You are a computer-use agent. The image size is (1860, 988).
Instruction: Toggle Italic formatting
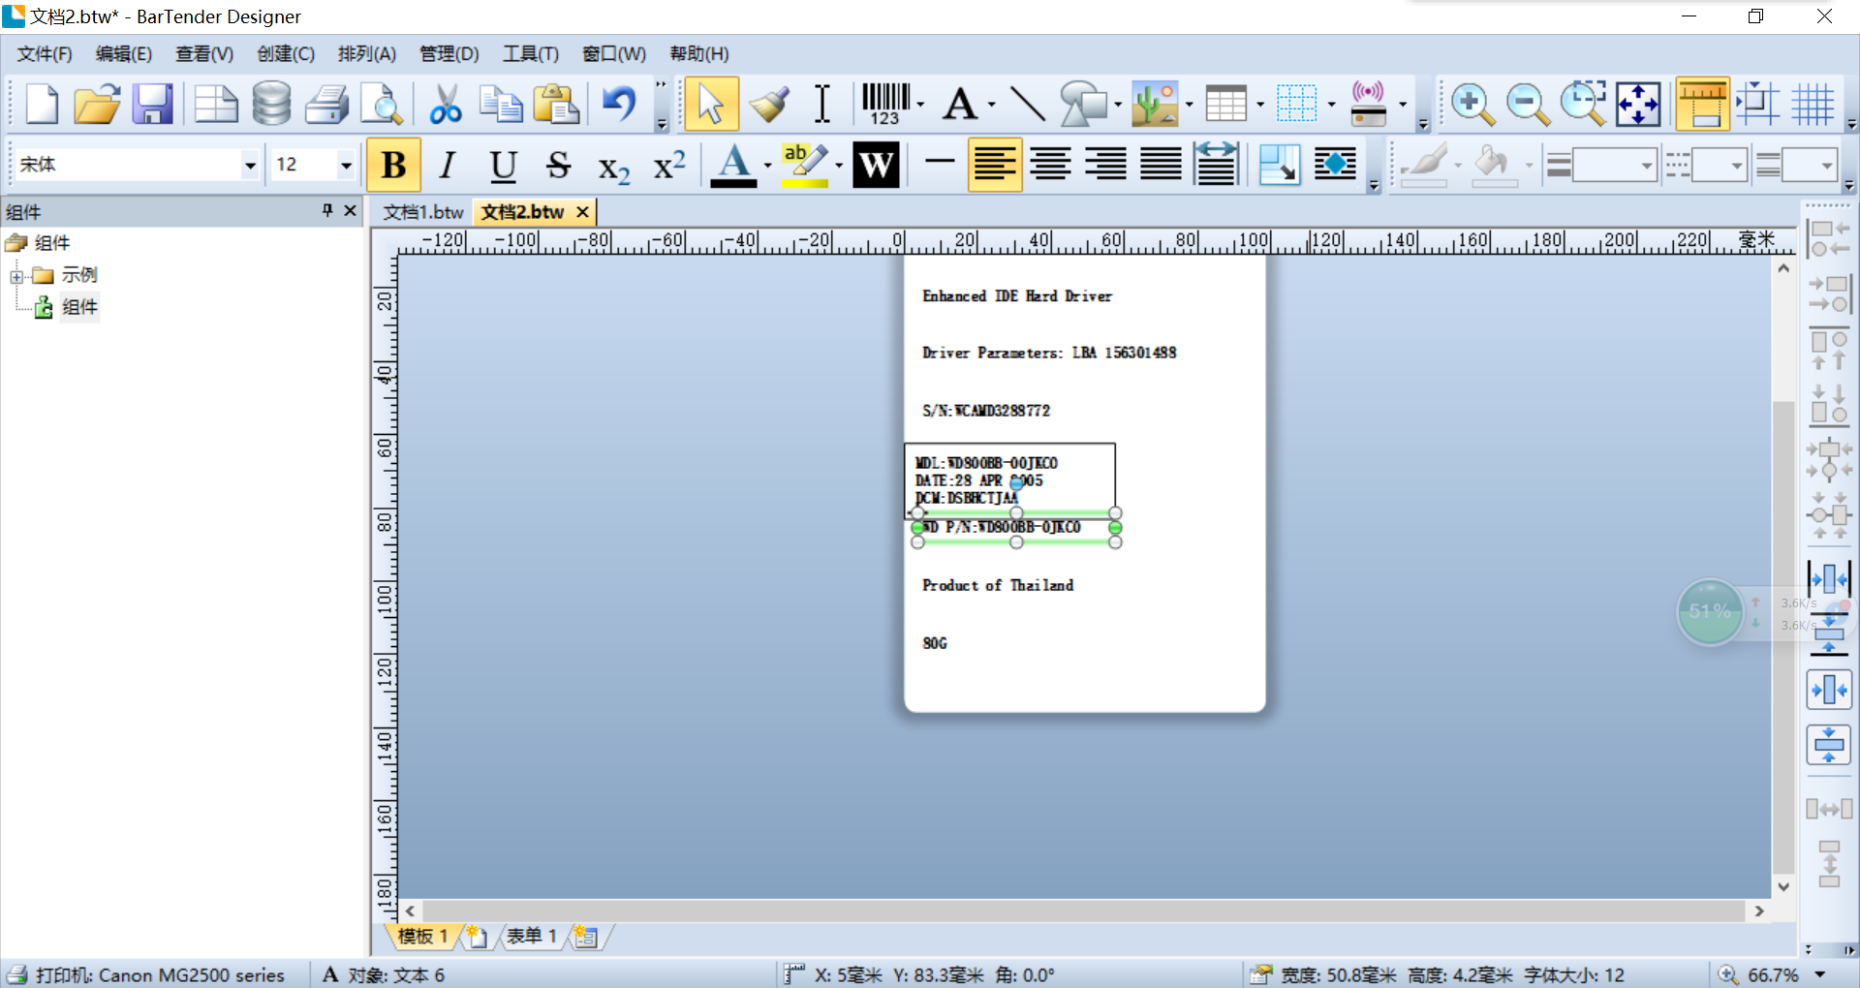point(447,166)
